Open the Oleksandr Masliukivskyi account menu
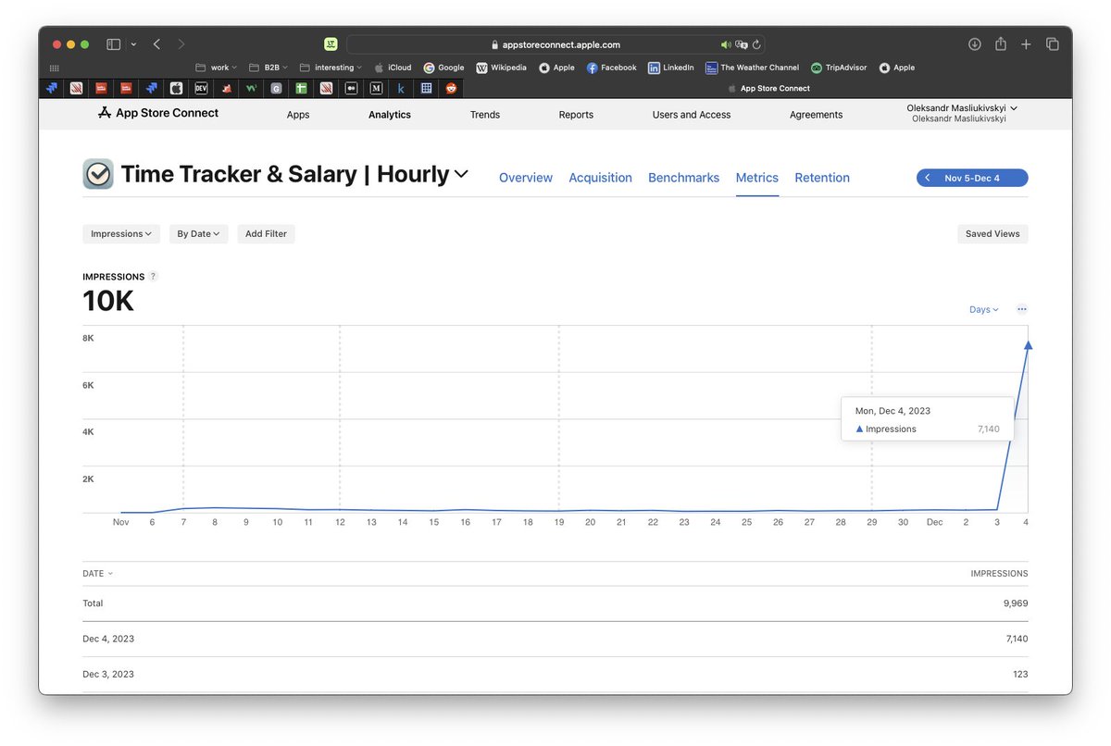This screenshot has height=746, width=1111. click(962, 113)
